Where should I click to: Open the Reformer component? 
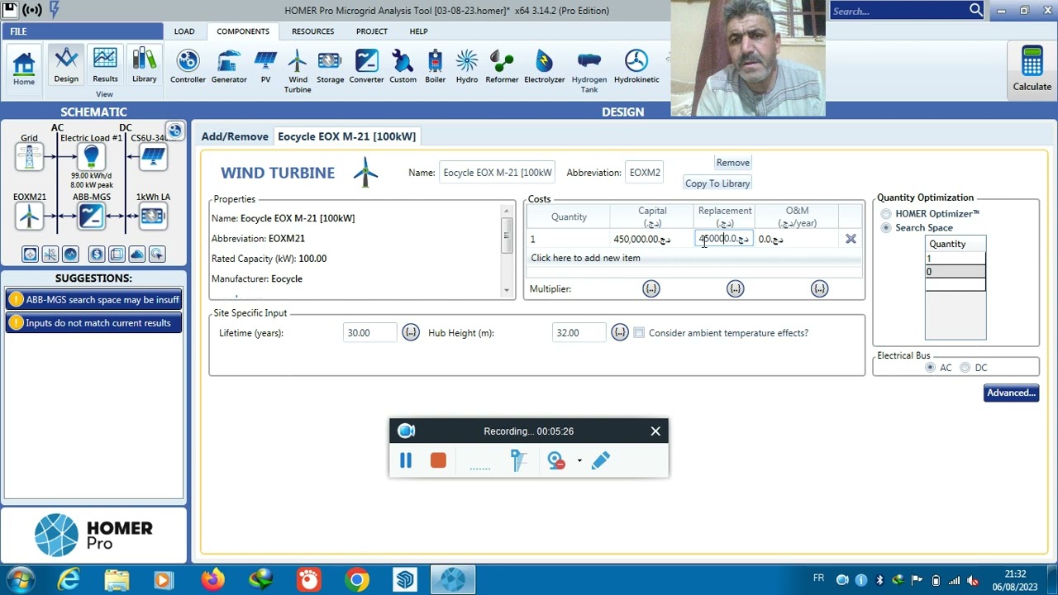502,67
